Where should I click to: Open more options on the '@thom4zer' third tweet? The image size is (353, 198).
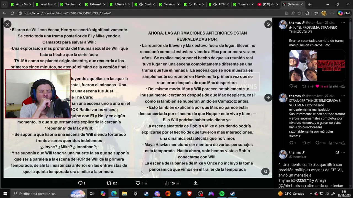(343, 152)
